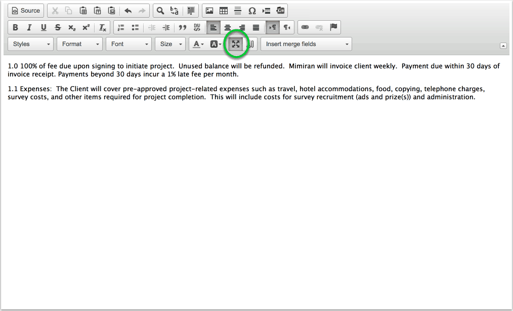Viewport: 513px width, 311px height.
Task: Toggle italic formatting
Action: click(x=29, y=27)
